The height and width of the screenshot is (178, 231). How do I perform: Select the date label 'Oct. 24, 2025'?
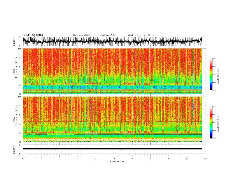click(x=81, y=35)
